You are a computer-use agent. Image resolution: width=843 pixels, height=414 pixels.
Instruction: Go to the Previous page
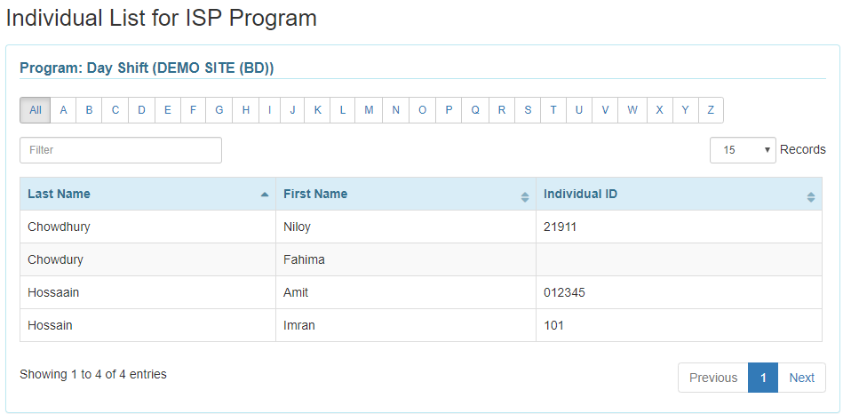(713, 378)
